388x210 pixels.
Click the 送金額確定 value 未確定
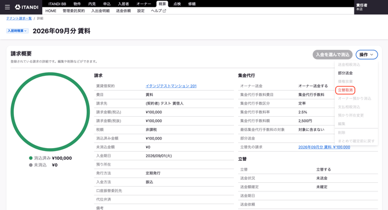click(x=321, y=187)
